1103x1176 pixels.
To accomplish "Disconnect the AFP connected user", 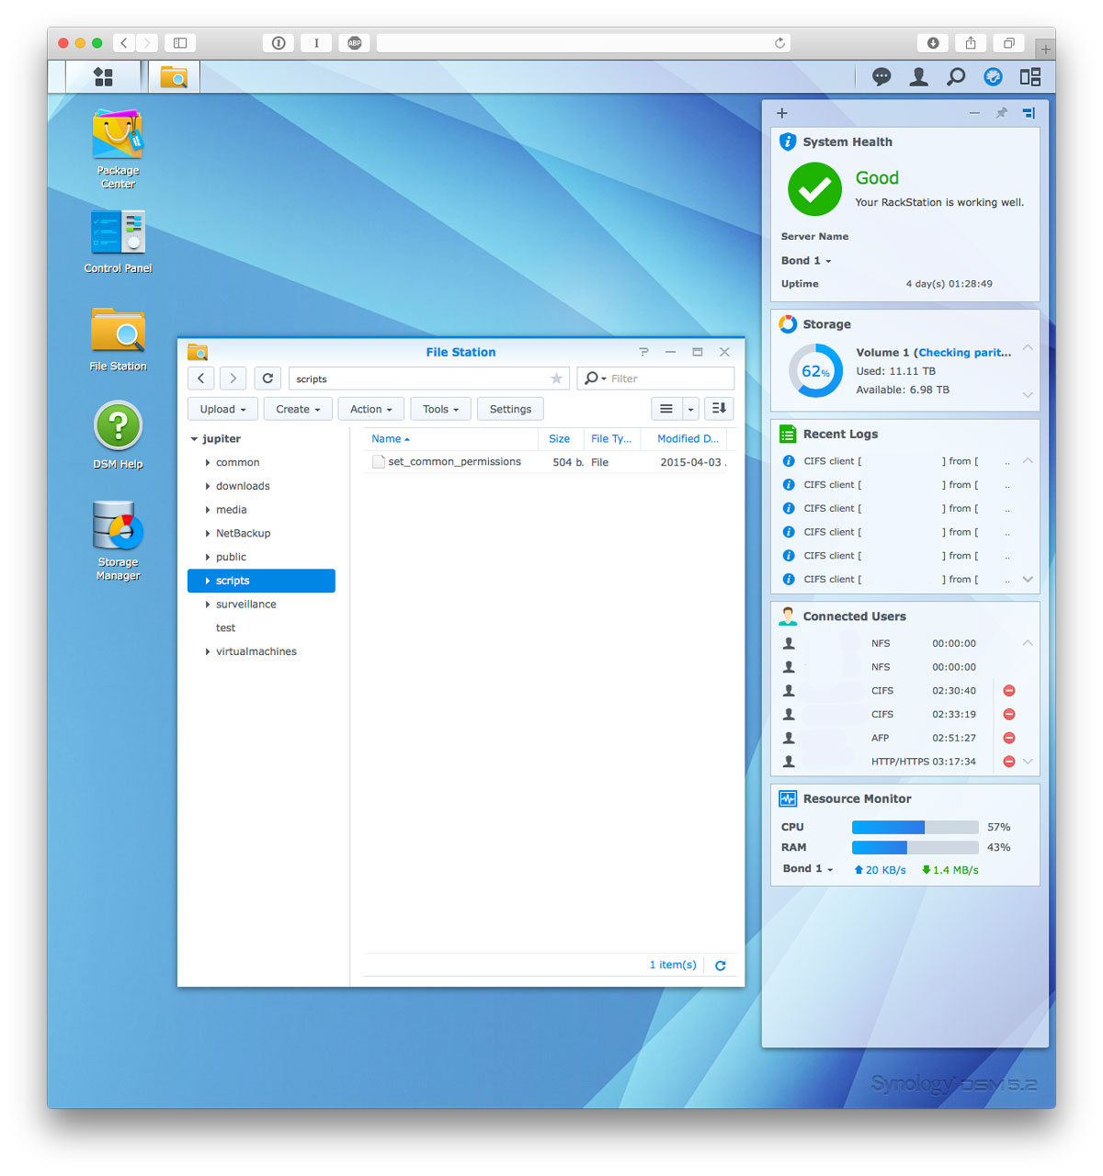I will coord(1009,738).
